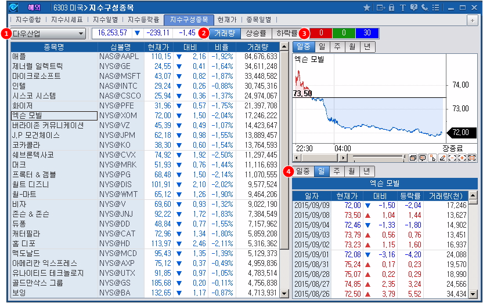Click the 거래량 column header in stock list
483x303 pixels.
(258, 47)
